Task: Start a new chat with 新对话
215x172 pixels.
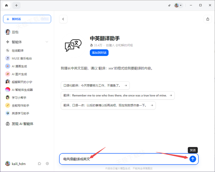Action: pyautogui.click(x=27, y=19)
